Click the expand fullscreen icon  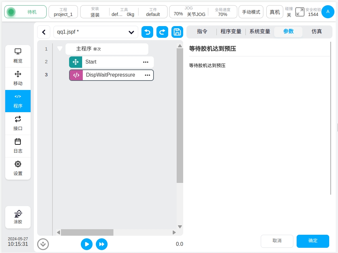(x=300, y=12)
